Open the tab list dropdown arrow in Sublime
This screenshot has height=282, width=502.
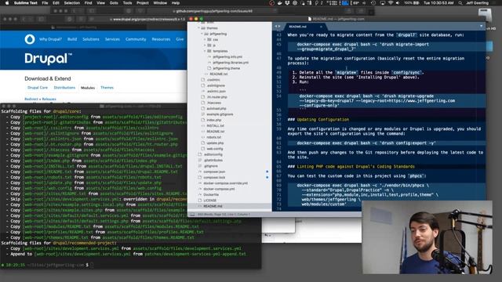click(x=481, y=26)
